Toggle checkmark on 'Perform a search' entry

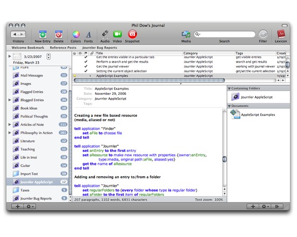click(x=86, y=61)
